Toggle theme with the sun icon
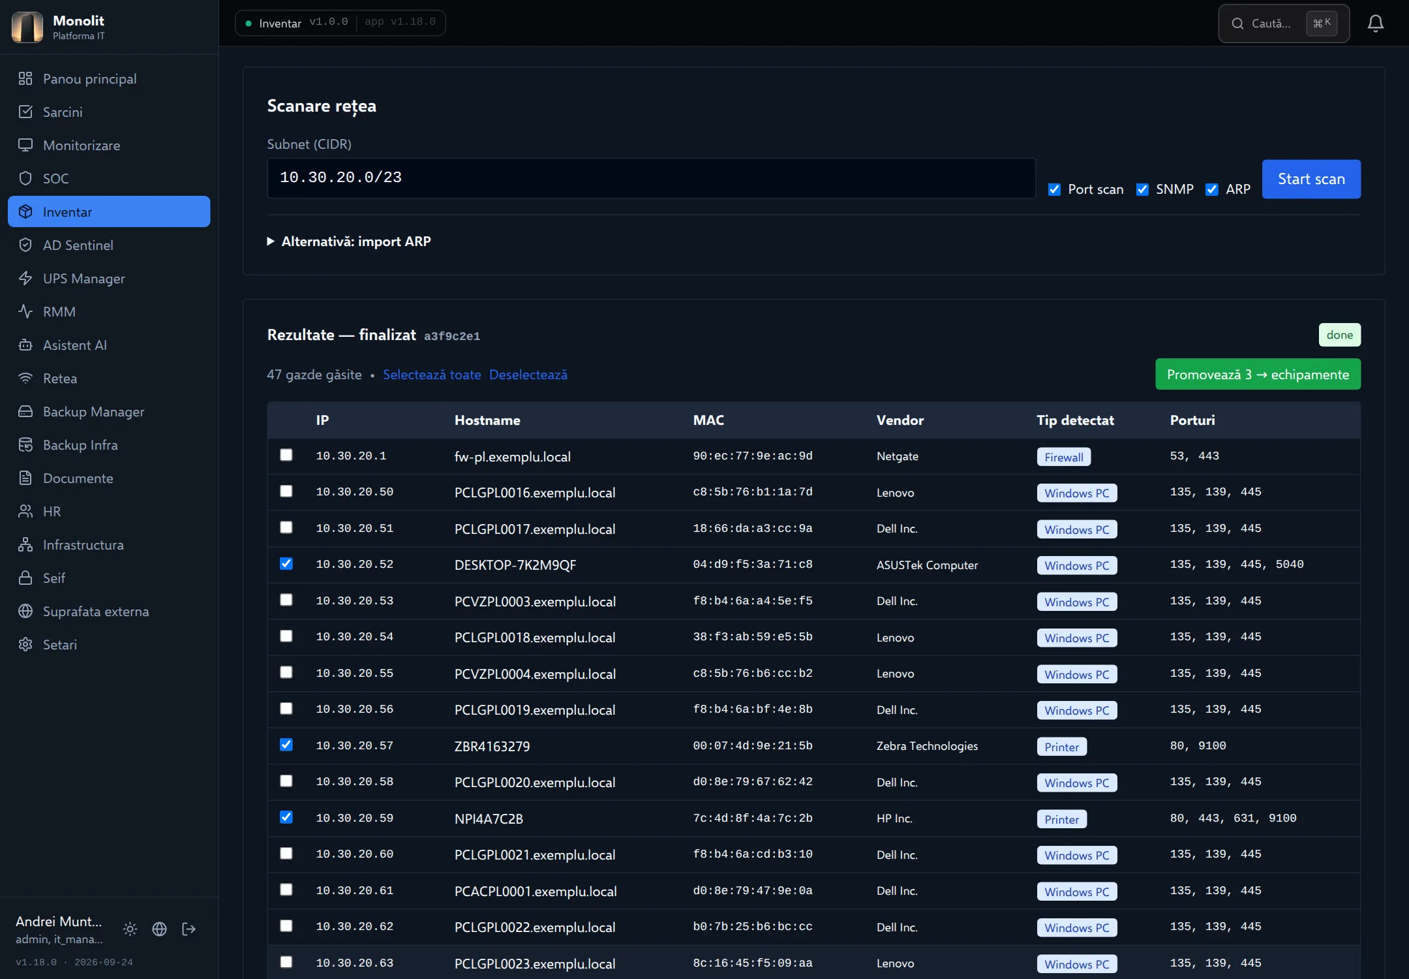Viewport: 1409px width, 979px height. 130,929
